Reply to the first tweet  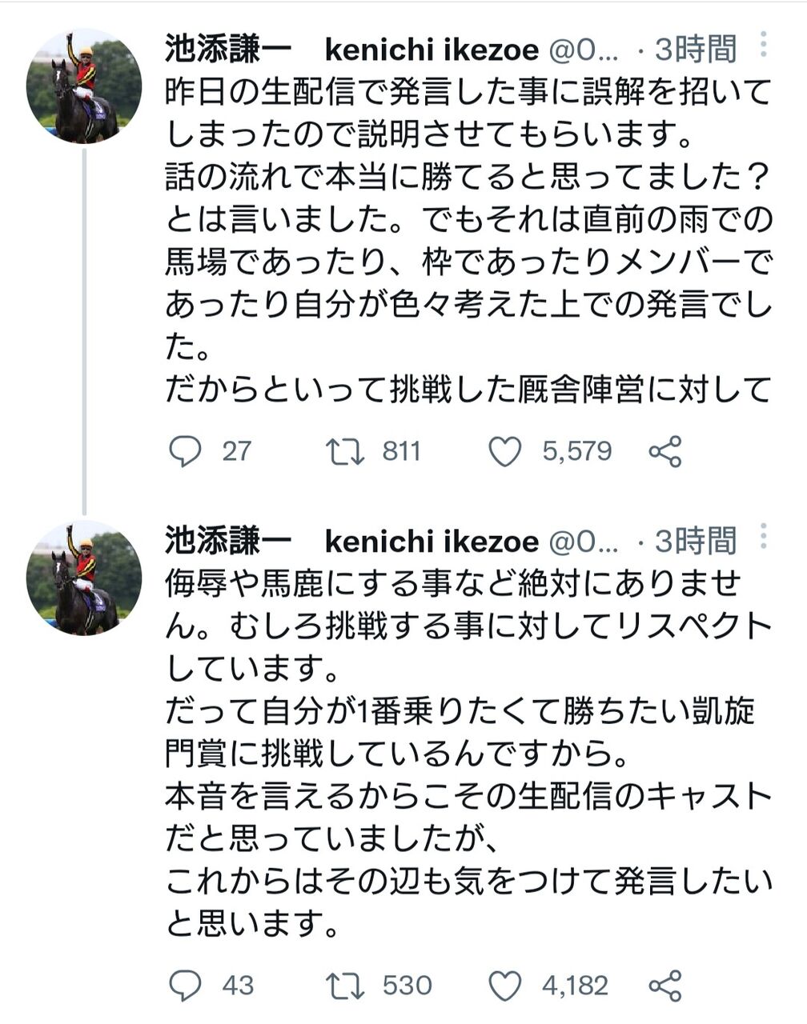(186, 452)
